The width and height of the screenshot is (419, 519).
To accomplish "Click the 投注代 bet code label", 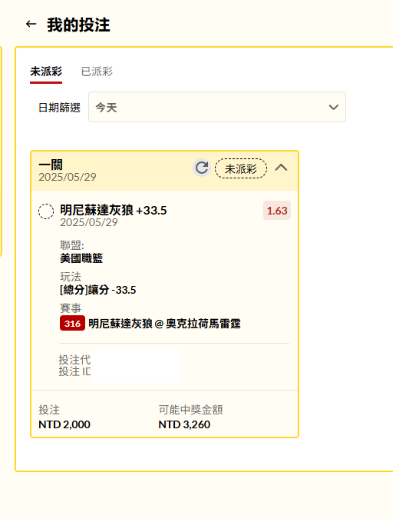I will point(74,360).
